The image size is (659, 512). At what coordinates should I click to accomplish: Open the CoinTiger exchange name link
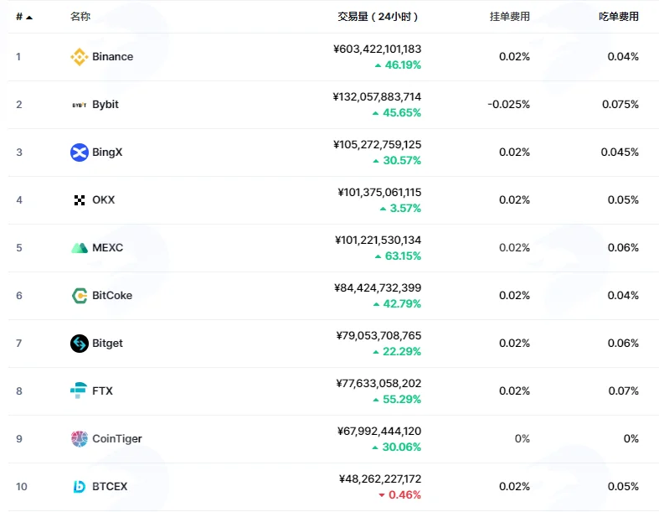(117, 439)
